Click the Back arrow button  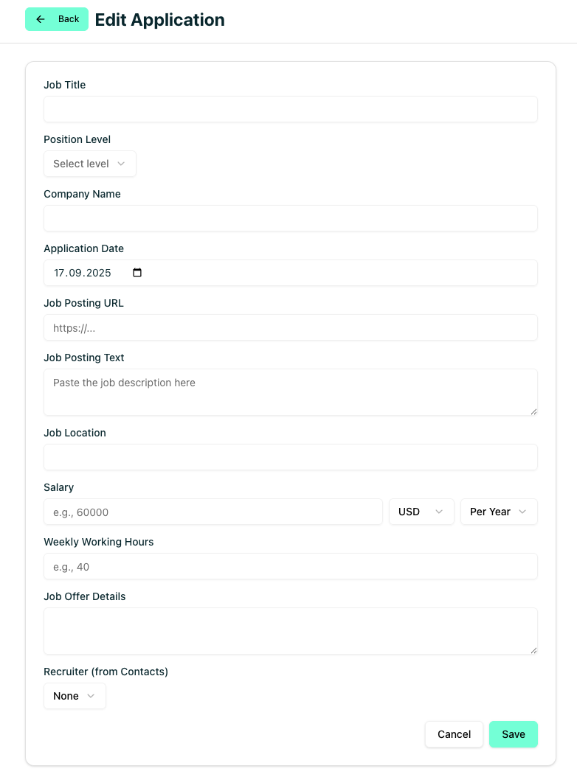tap(57, 19)
